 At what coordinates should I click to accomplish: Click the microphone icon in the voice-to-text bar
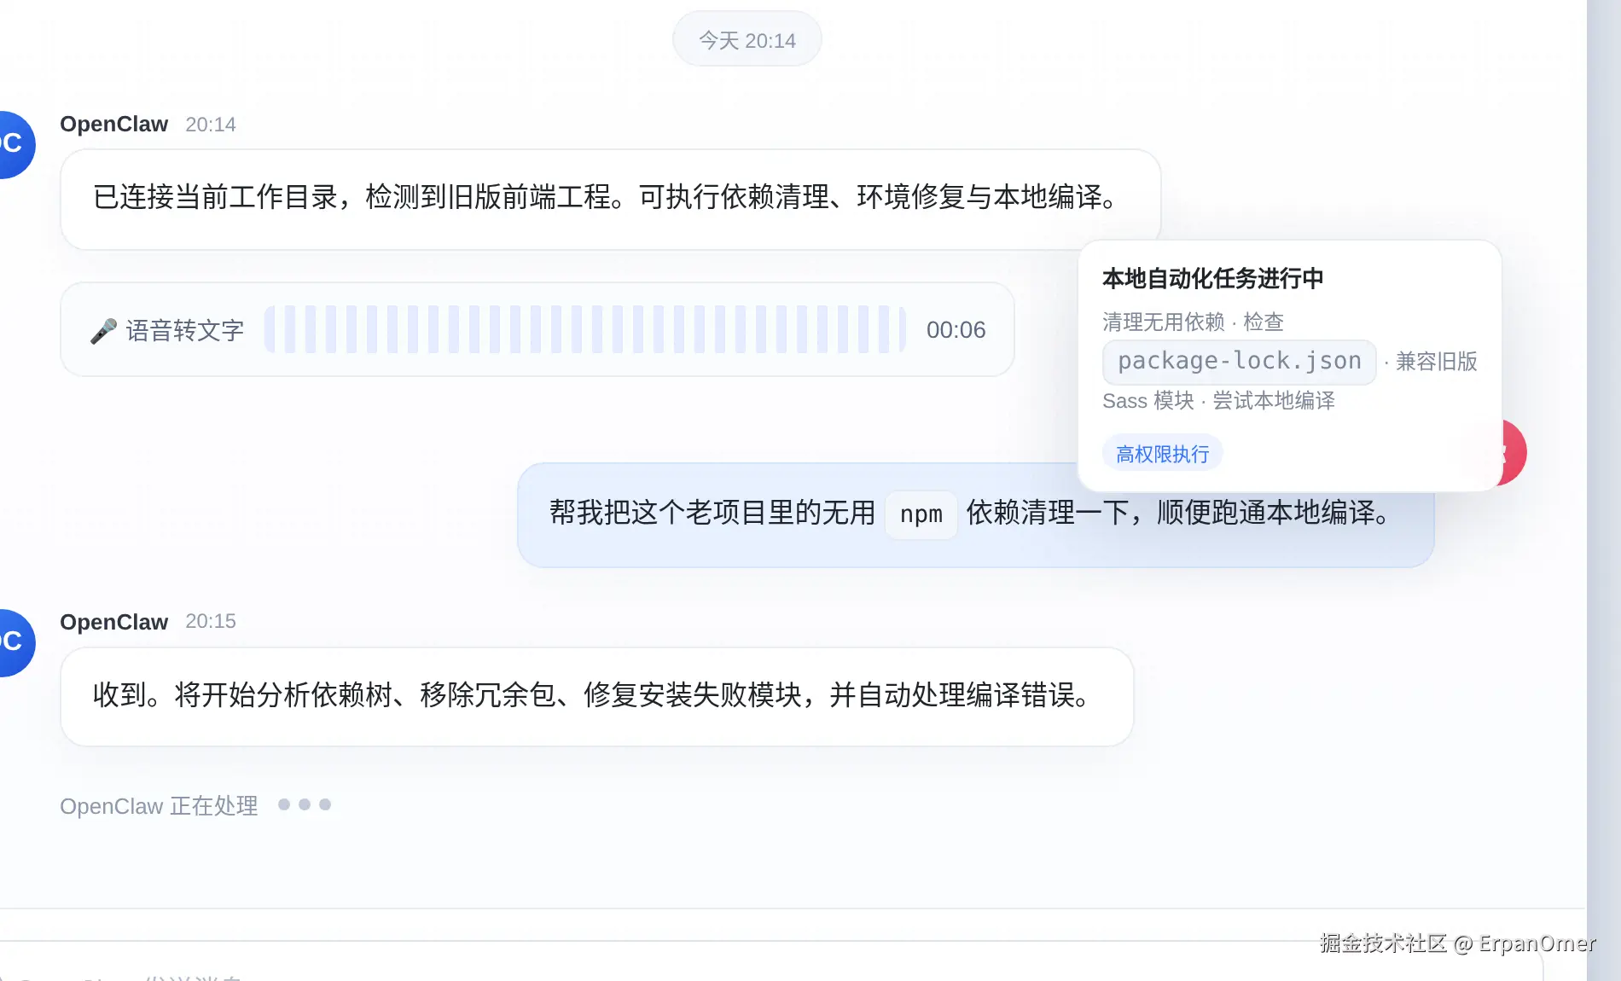coord(103,330)
